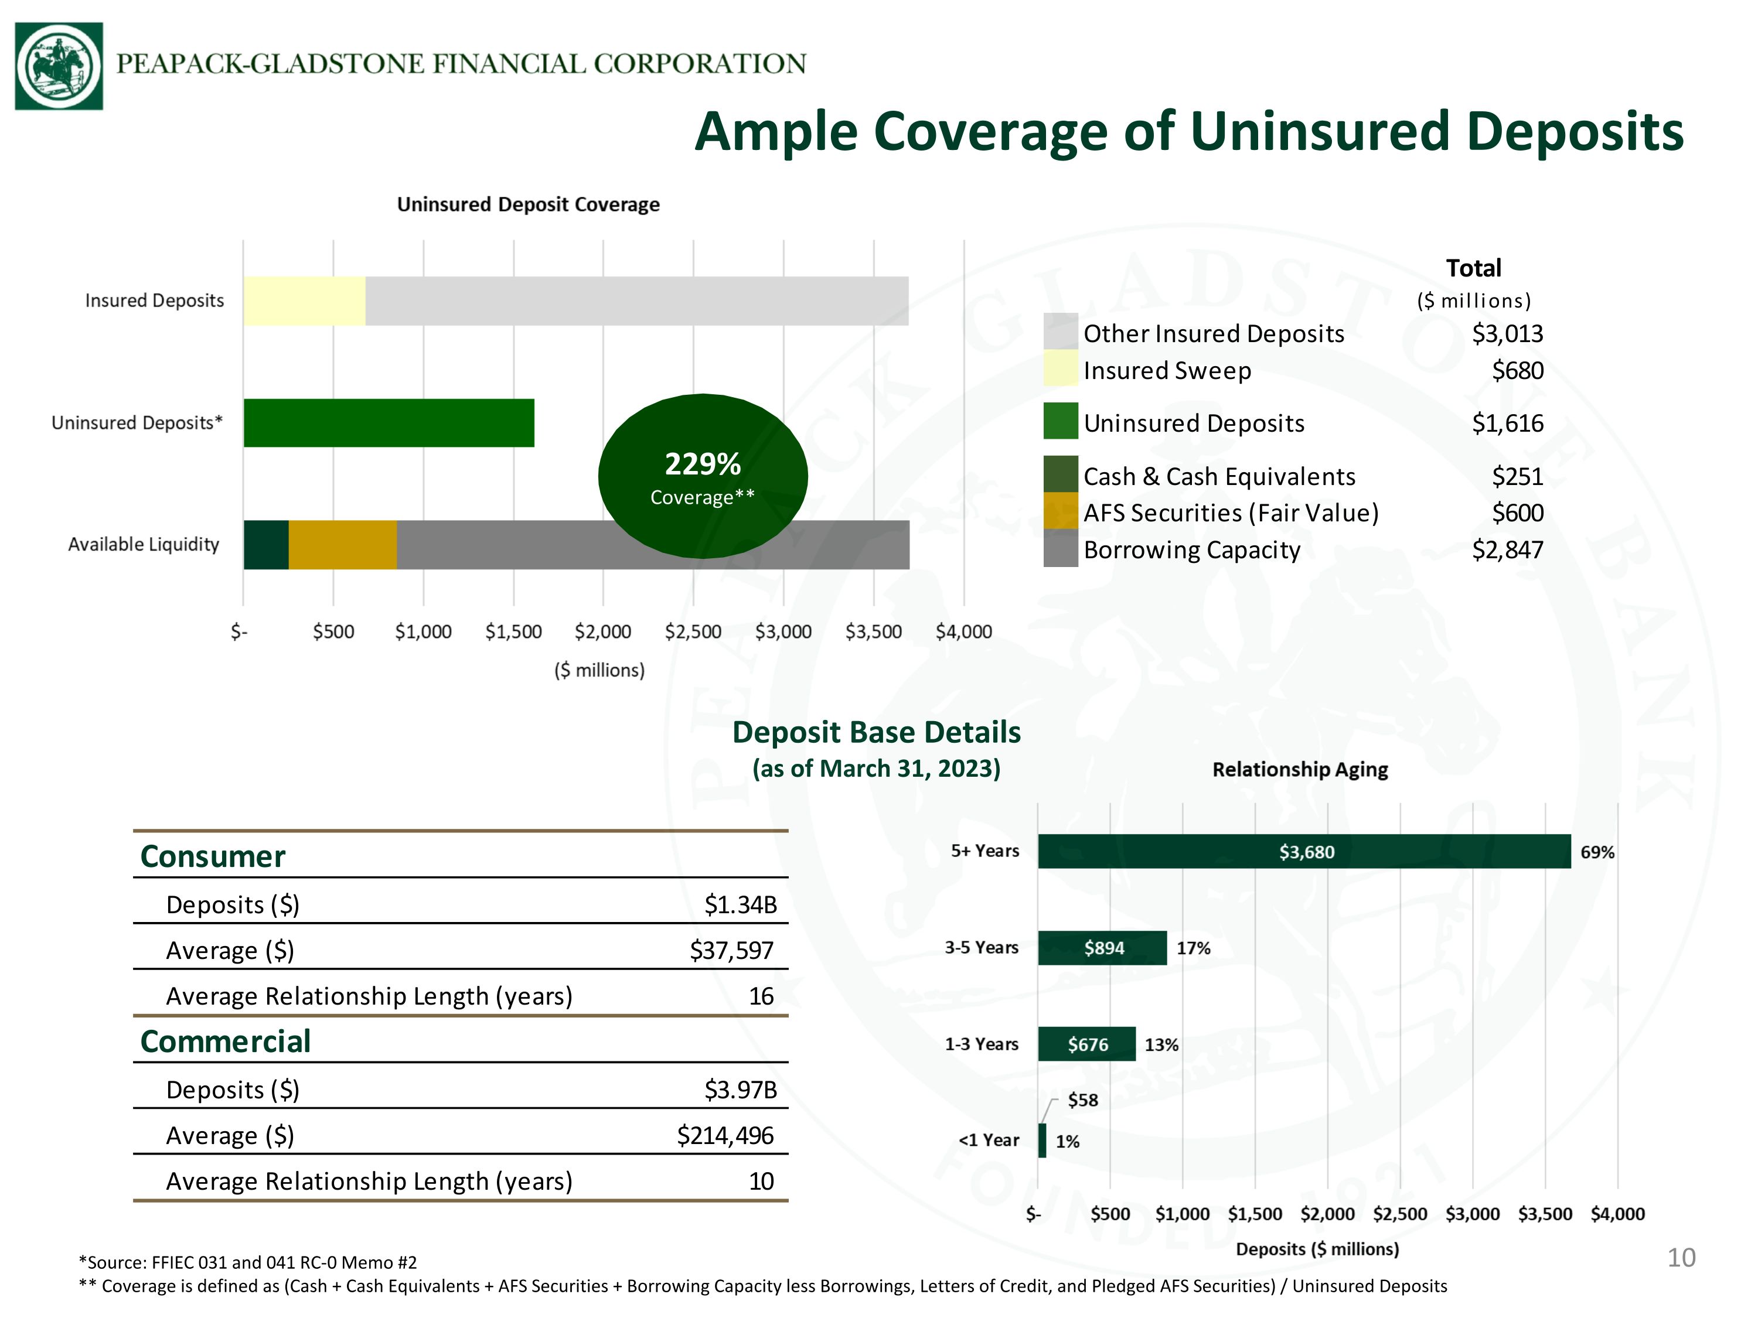Click the Peapack-Gladstone horse logo icon
The image size is (1758, 1318).
point(59,66)
